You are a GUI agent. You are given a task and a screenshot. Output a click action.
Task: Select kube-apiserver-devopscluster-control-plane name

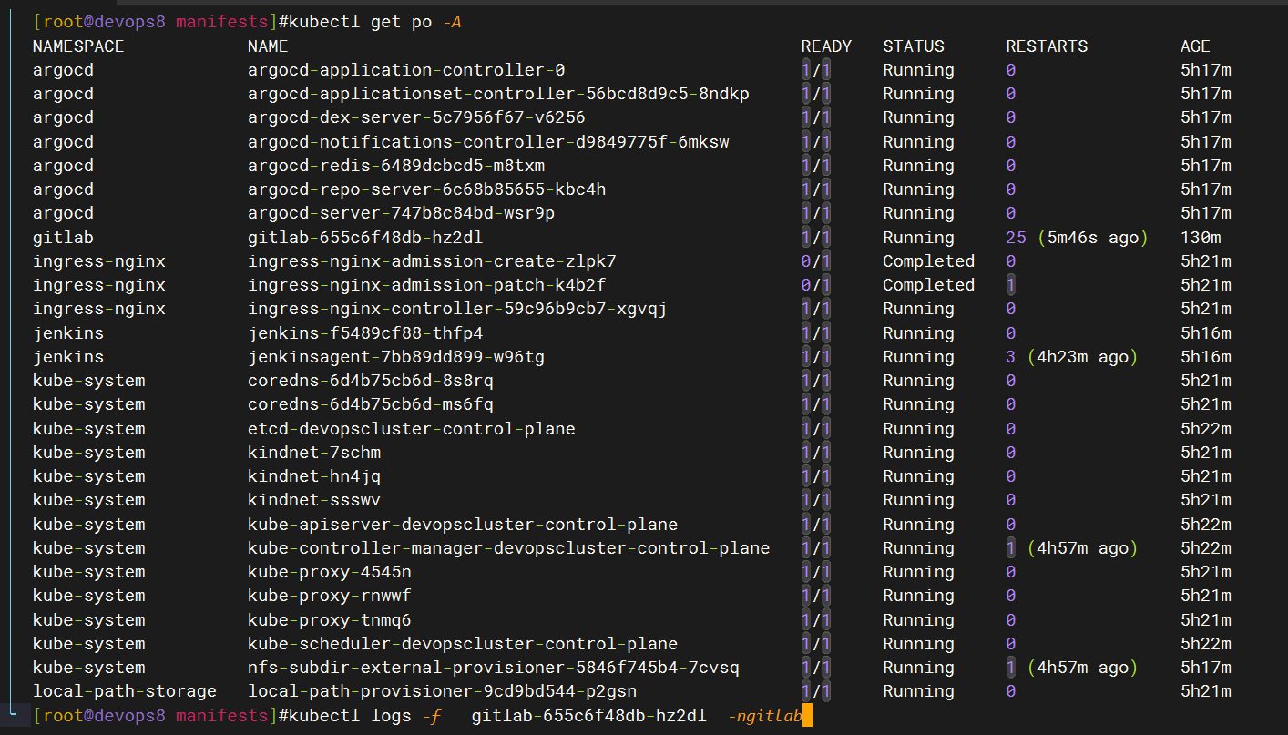[x=463, y=525]
